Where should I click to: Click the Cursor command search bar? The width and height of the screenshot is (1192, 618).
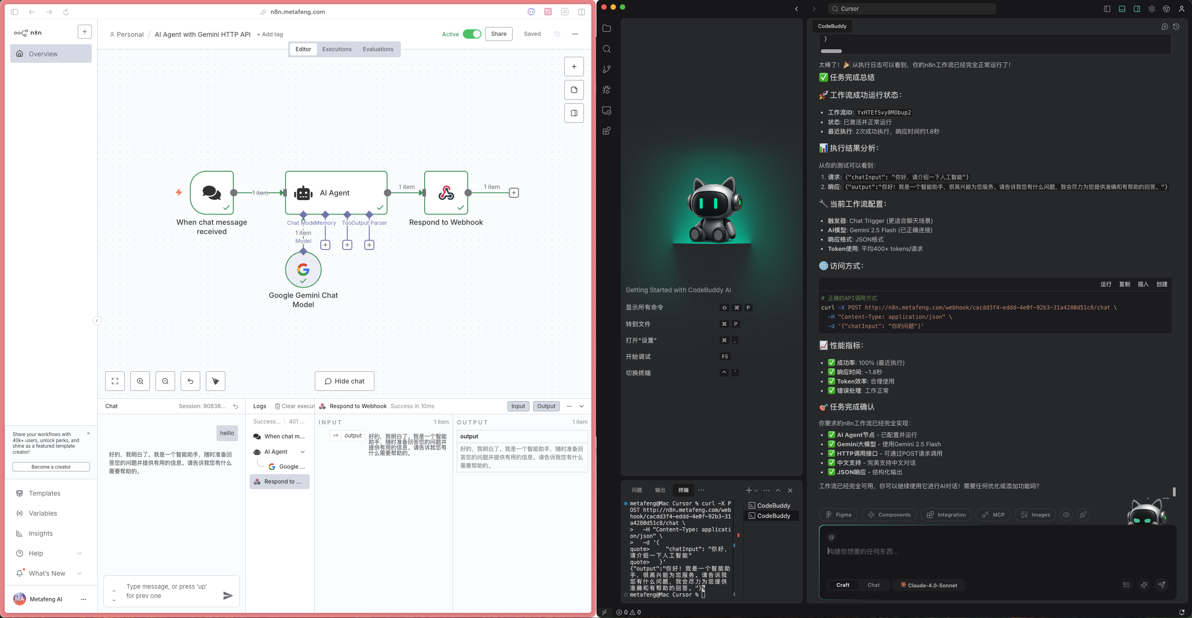click(912, 9)
